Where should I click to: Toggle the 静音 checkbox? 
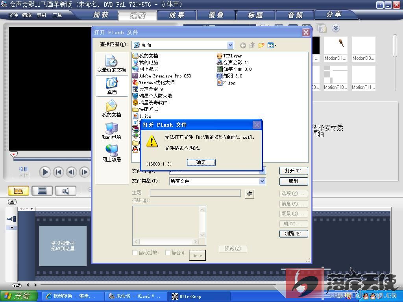(168, 253)
